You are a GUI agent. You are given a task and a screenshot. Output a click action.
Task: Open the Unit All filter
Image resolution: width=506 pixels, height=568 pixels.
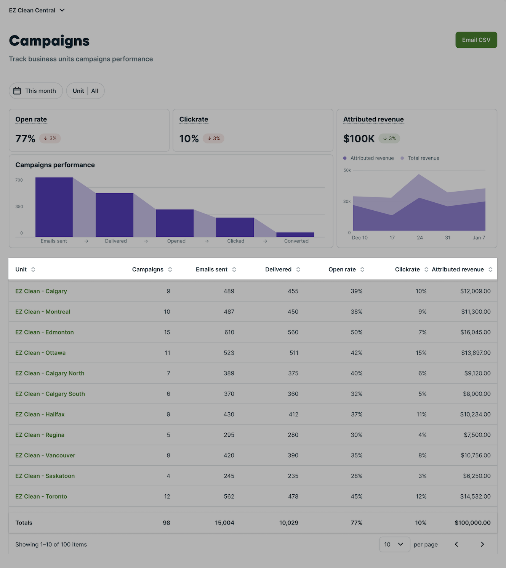tap(85, 91)
